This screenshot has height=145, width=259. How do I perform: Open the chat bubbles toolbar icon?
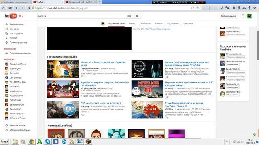pos(227,8)
